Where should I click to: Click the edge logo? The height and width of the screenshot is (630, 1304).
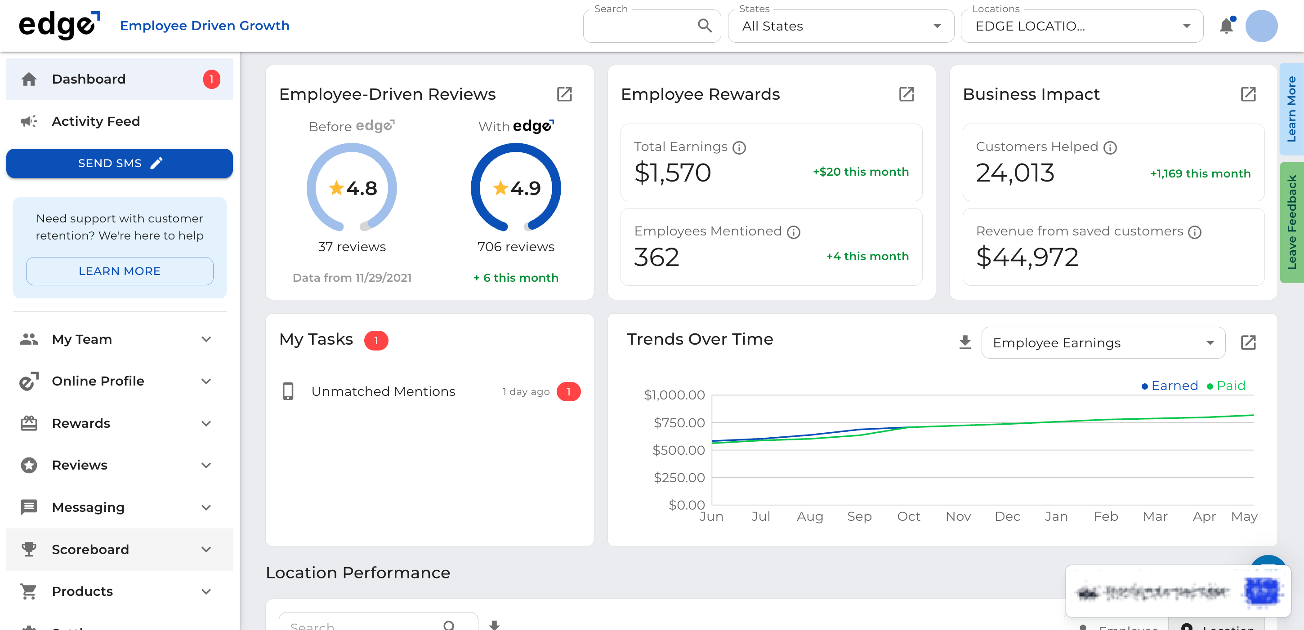click(x=59, y=25)
